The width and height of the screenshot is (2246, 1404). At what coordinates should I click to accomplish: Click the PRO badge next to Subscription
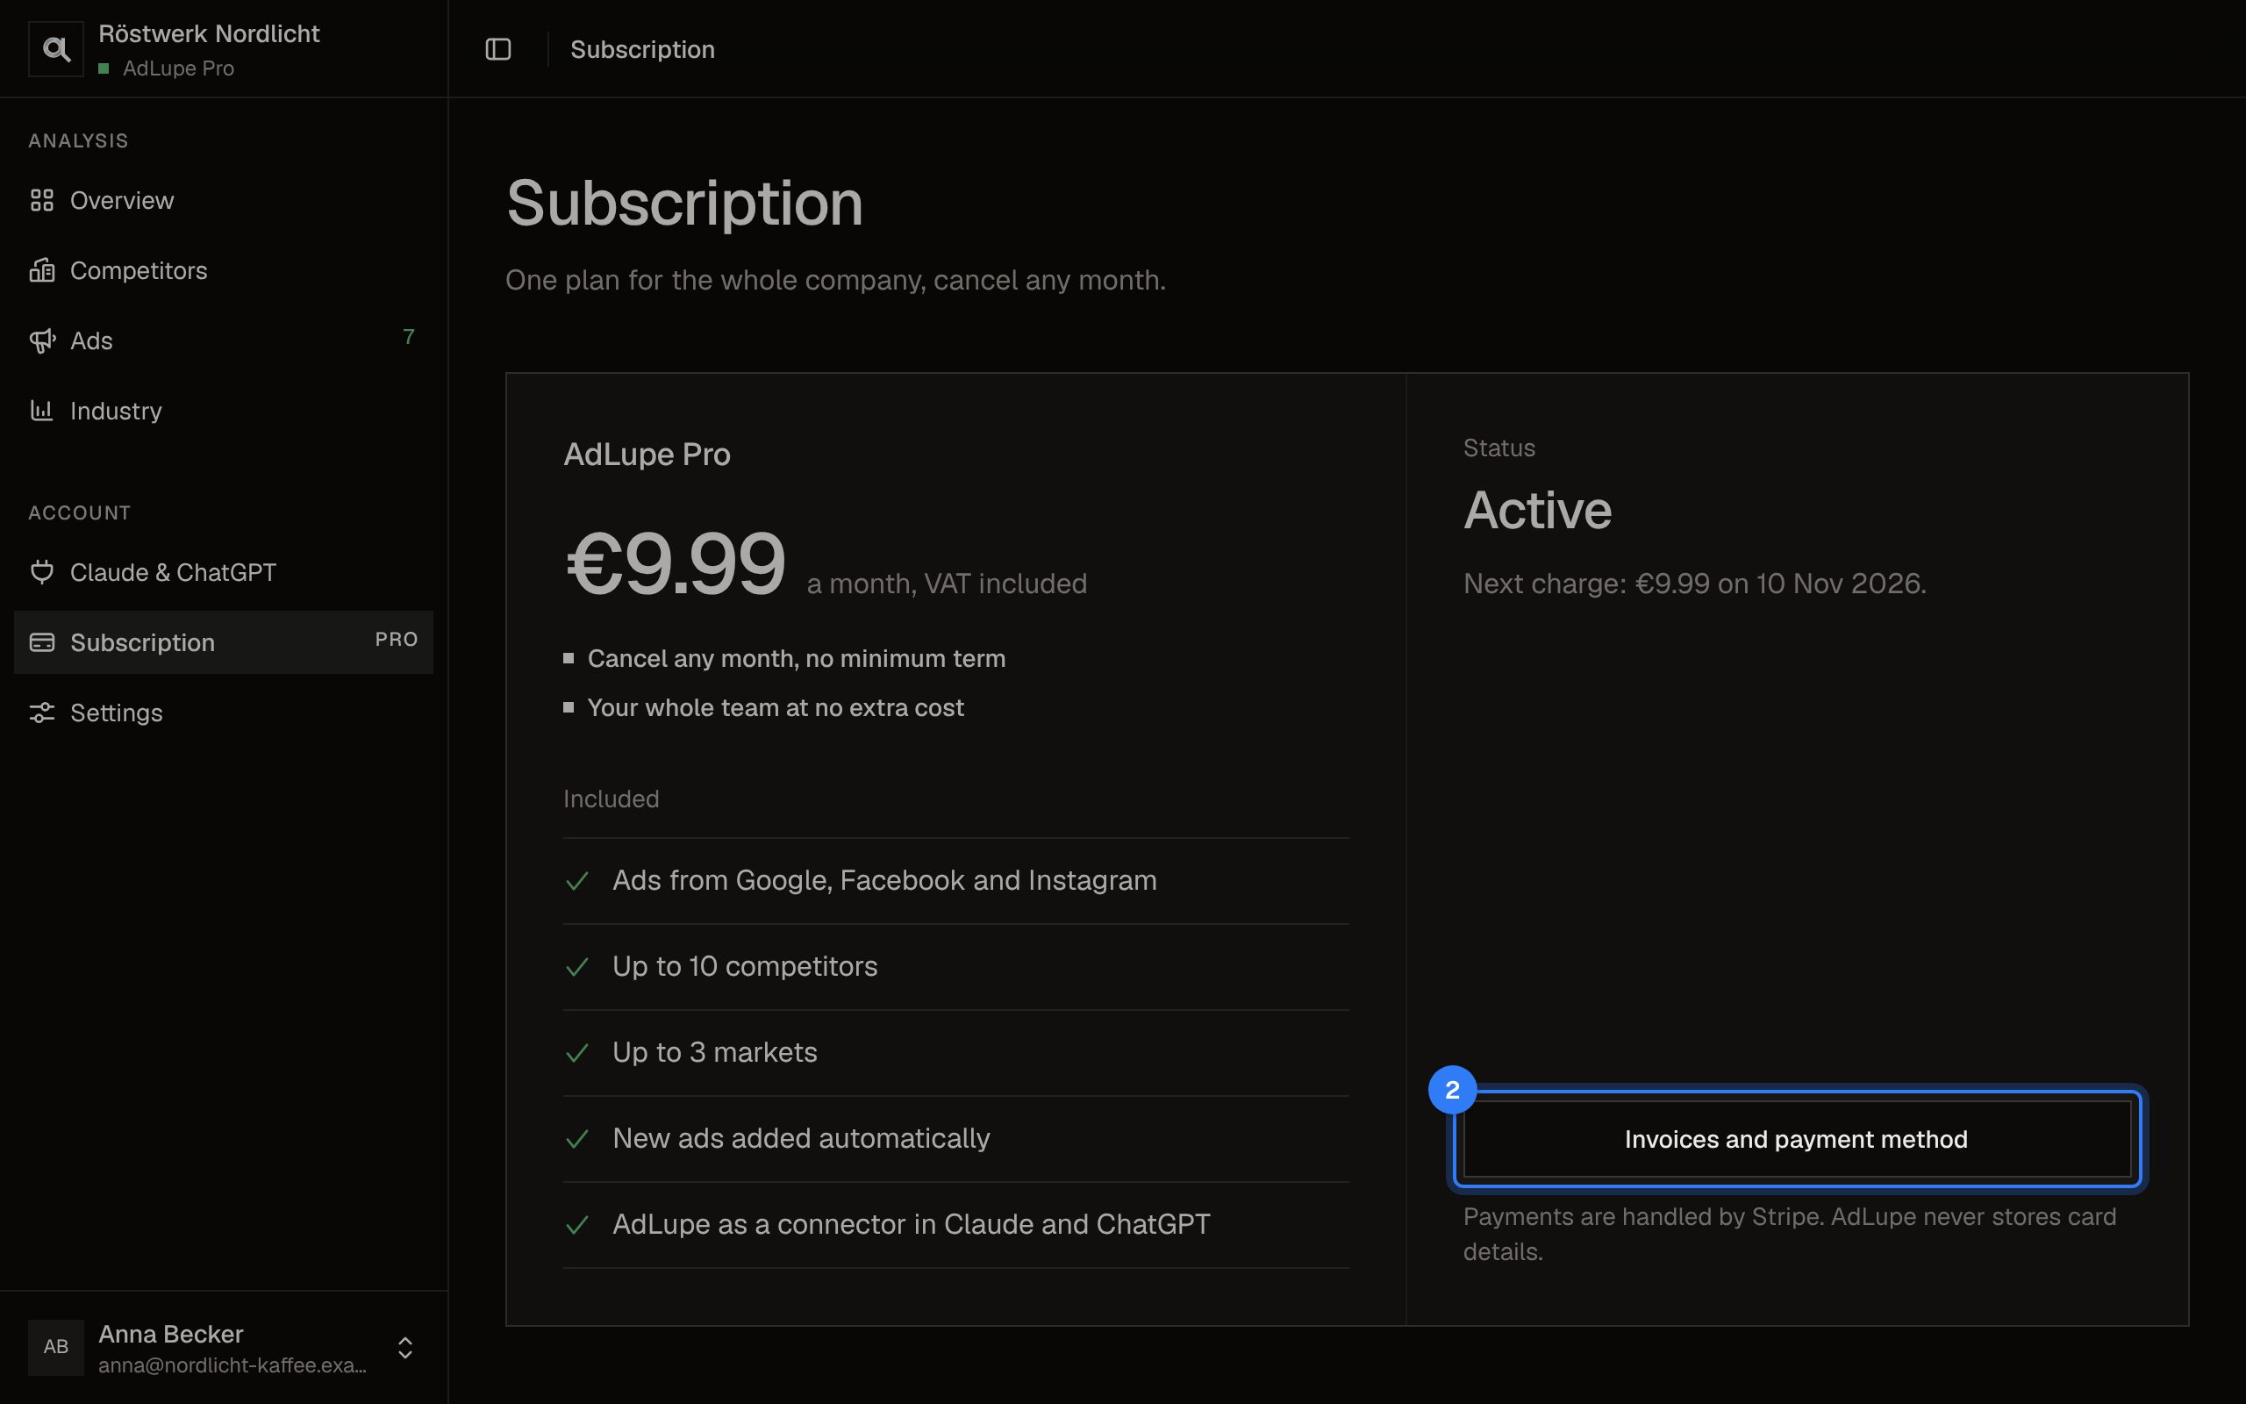(397, 639)
